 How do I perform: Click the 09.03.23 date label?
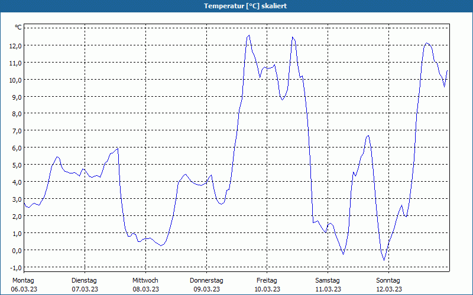[x=206, y=289]
